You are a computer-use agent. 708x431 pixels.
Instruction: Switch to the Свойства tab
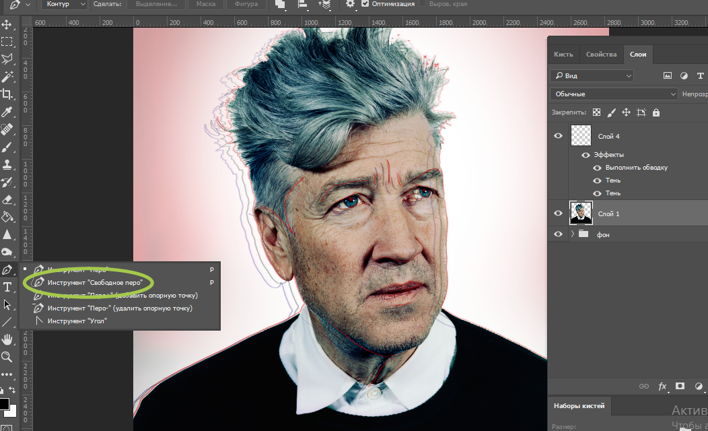click(x=601, y=55)
